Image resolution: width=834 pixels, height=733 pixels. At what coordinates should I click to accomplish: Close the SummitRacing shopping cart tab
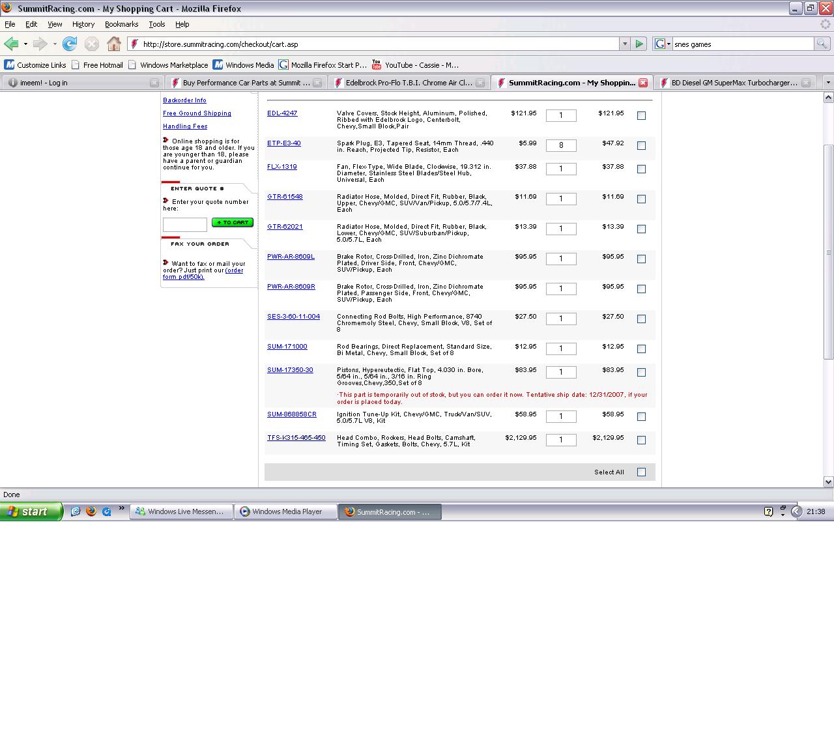[643, 83]
